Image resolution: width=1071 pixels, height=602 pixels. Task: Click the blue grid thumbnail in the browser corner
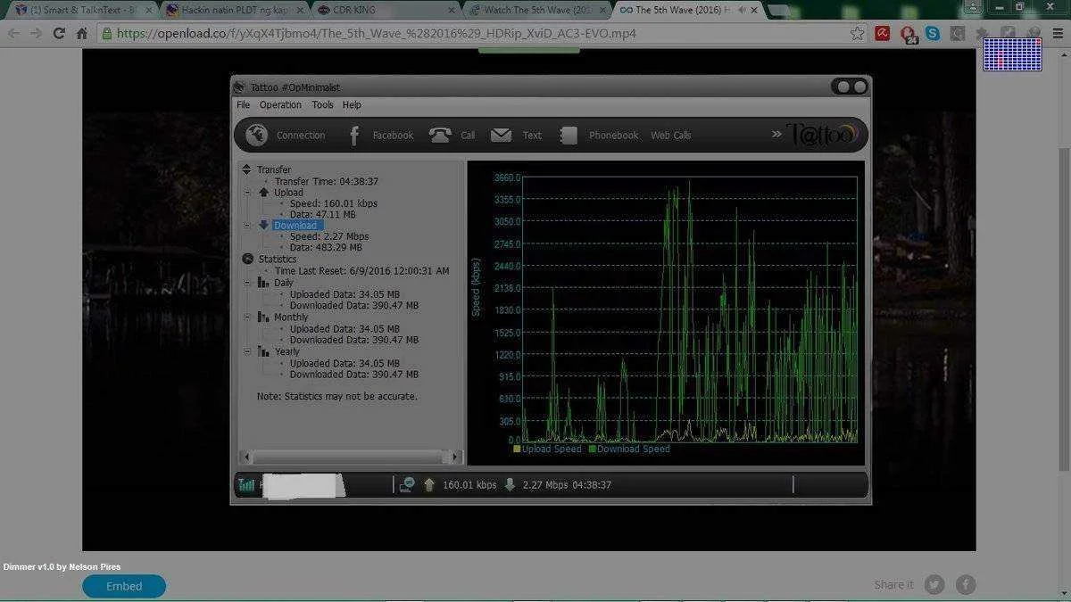point(1012,54)
